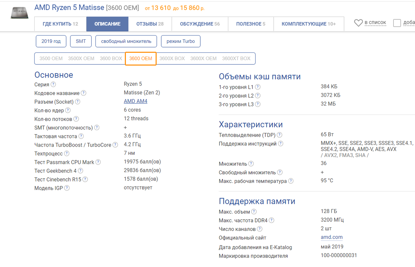Open the ОБСУЖДЕНИЕ tab
Screen dimensions: 415x267
click(x=200, y=24)
